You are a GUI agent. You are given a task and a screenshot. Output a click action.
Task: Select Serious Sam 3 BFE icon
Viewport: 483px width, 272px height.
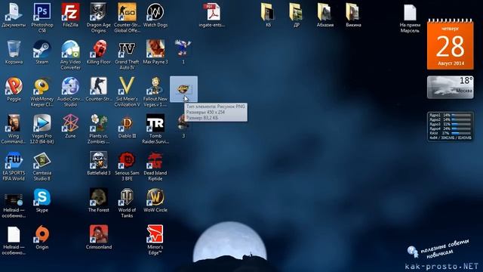[x=127, y=160]
